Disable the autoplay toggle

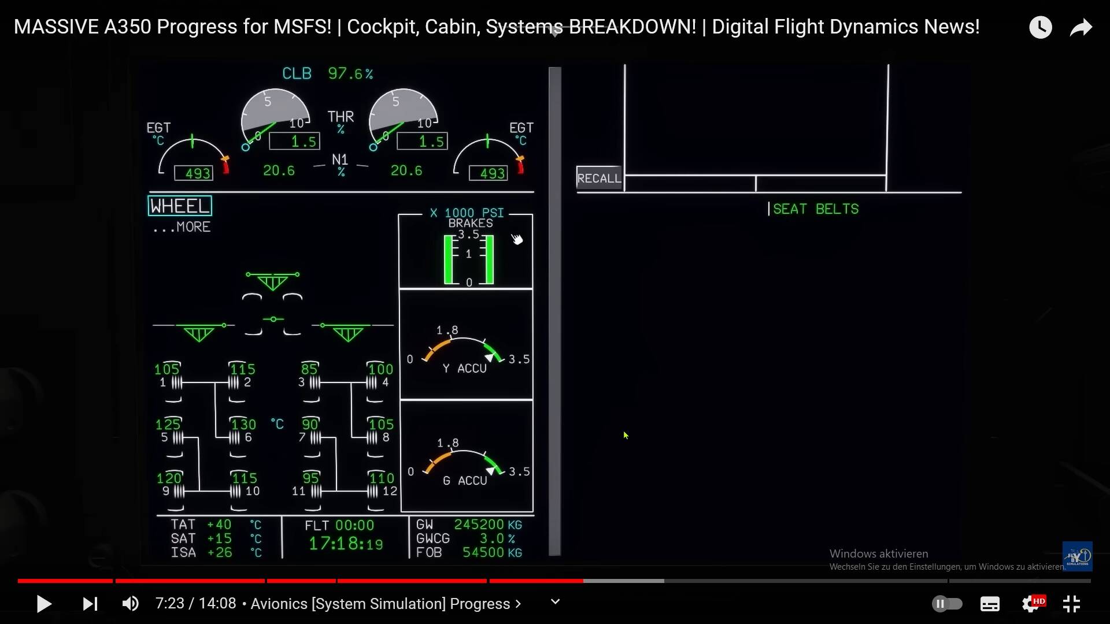(x=948, y=604)
